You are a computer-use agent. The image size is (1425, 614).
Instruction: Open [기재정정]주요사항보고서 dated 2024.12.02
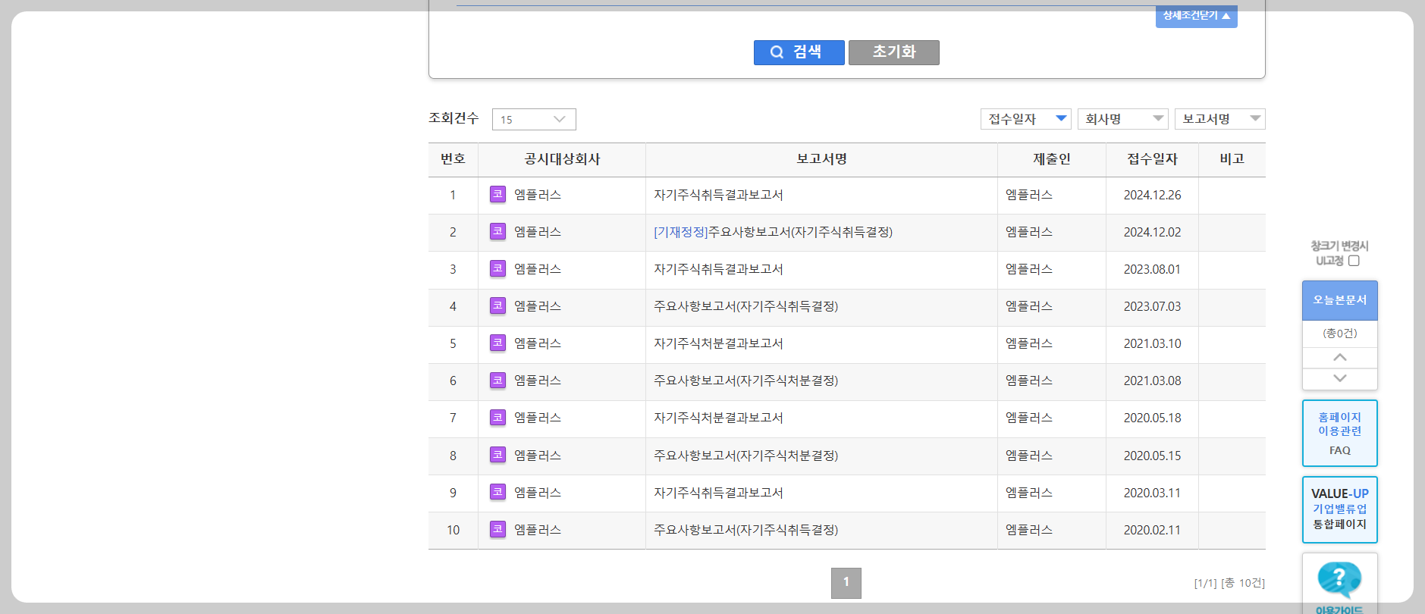tap(773, 232)
